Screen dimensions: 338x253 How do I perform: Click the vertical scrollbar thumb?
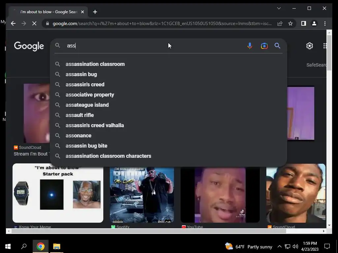(x=329, y=53)
